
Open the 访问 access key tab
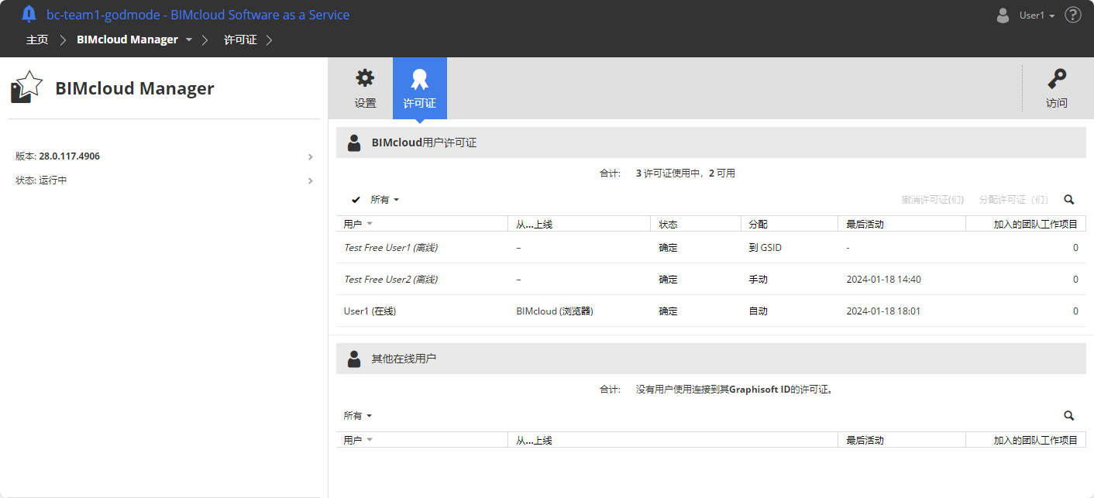point(1057,88)
